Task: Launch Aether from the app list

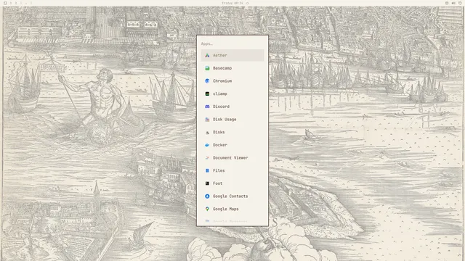Action: click(x=232, y=55)
